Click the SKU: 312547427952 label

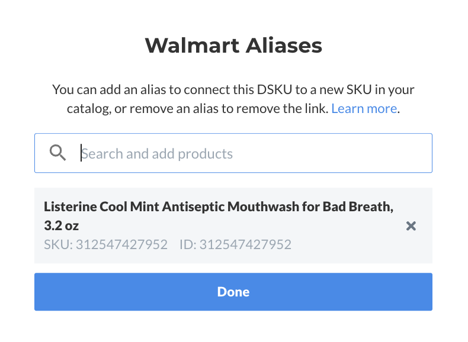coord(105,244)
